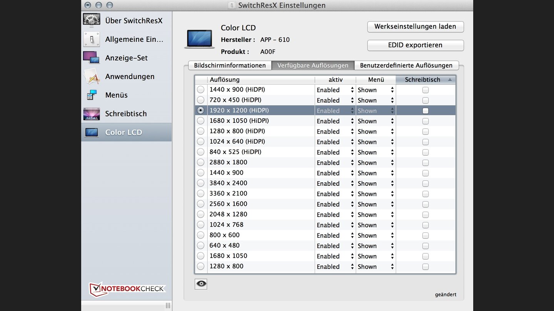Open aktiv dropdown for 1280 x 800 non-HiDPI row

click(335, 266)
